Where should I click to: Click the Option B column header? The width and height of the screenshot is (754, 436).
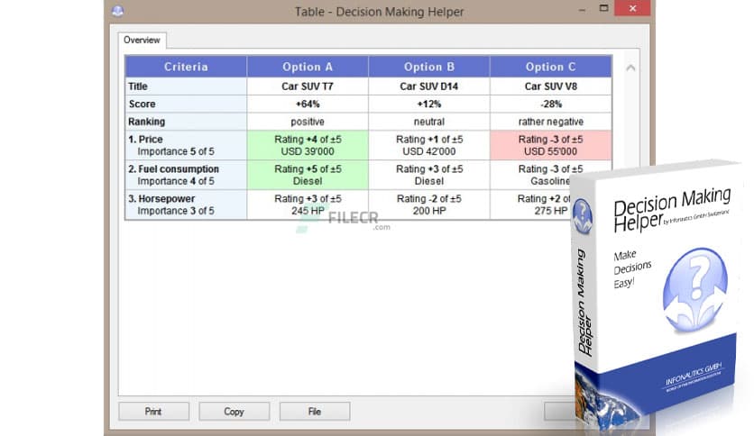point(429,67)
